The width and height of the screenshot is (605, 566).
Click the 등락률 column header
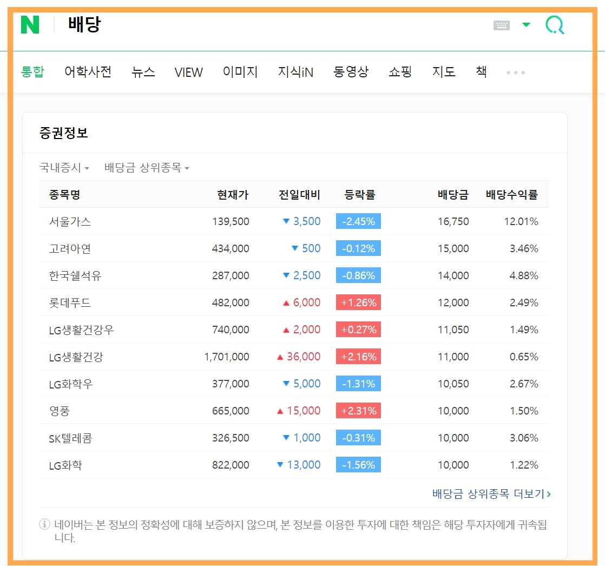(x=360, y=194)
